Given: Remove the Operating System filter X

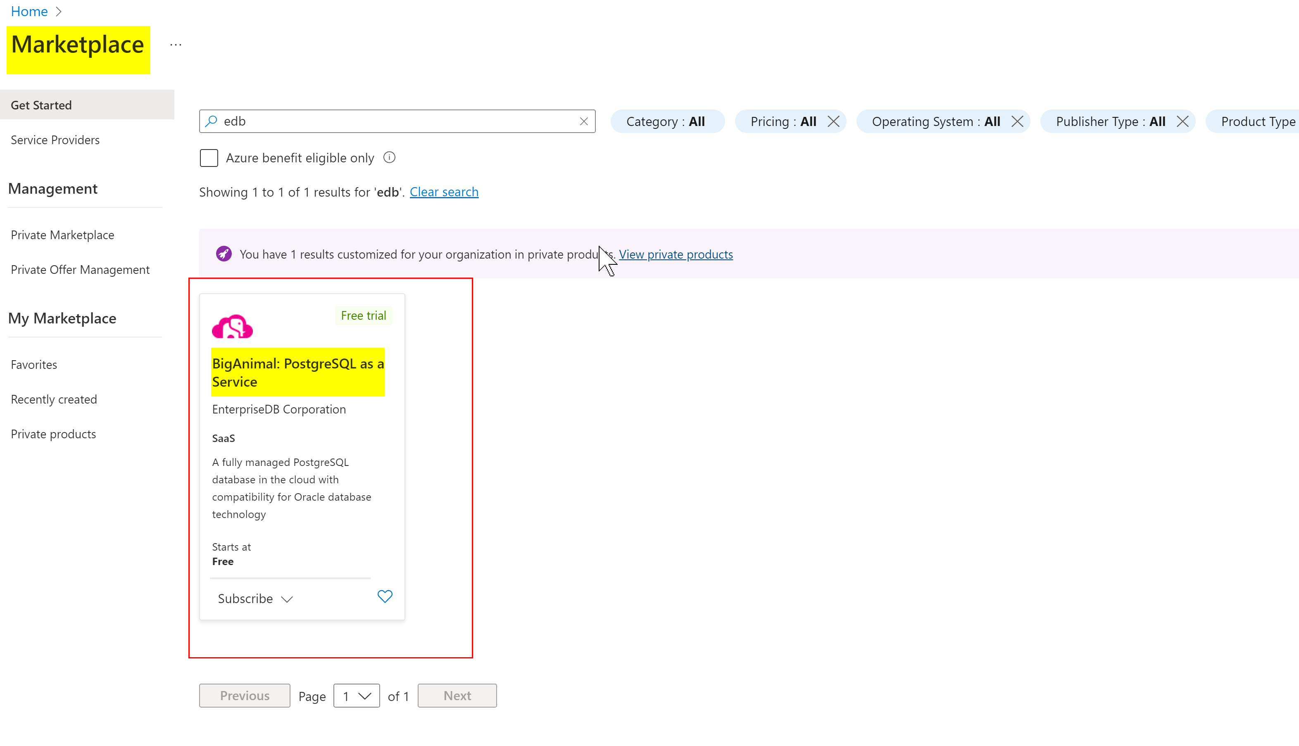Looking at the screenshot, I should (1017, 121).
